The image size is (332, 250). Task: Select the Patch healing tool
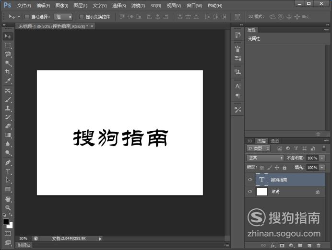pyautogui.click(x=8, y=91)
